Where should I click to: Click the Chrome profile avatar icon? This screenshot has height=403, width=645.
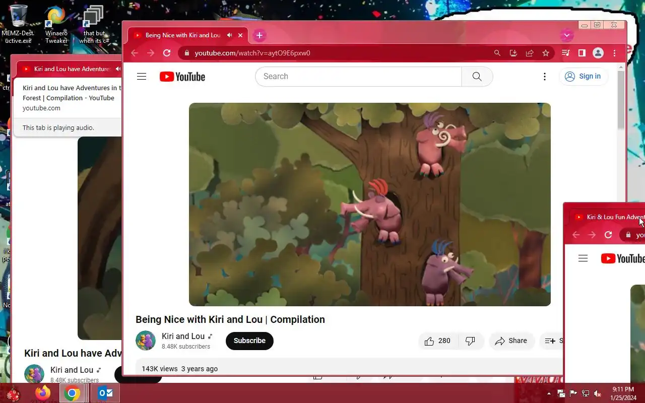pyautogui.click(x=598, y=53)
